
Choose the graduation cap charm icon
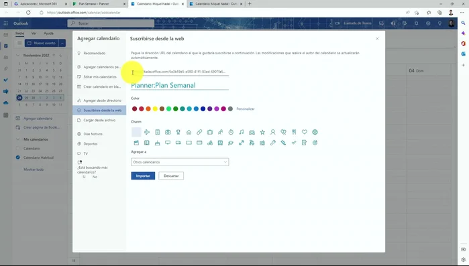pos(231,143)
